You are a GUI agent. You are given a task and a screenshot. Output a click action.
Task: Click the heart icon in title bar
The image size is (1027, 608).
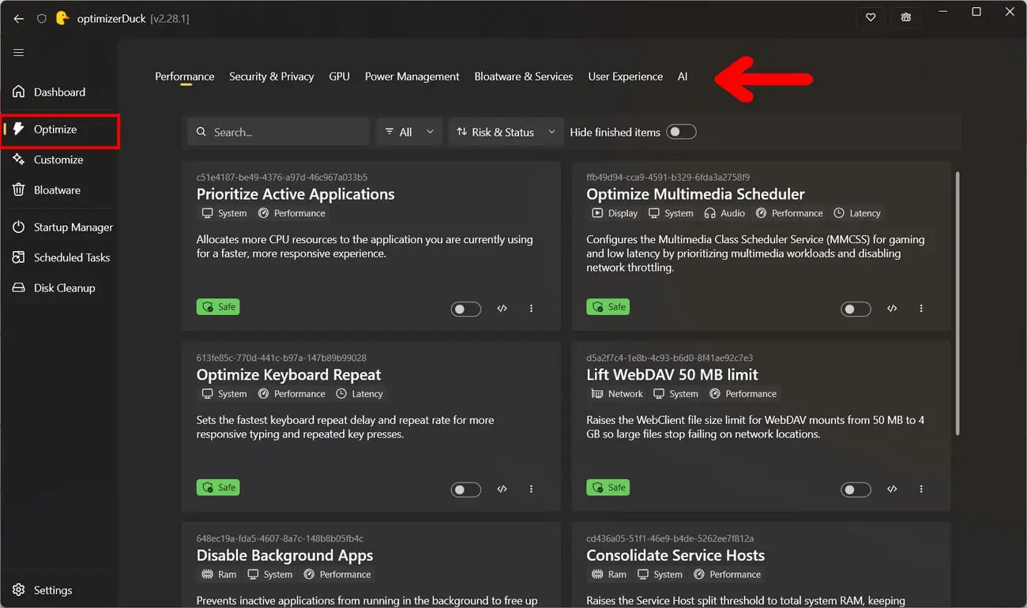(871, 17)
